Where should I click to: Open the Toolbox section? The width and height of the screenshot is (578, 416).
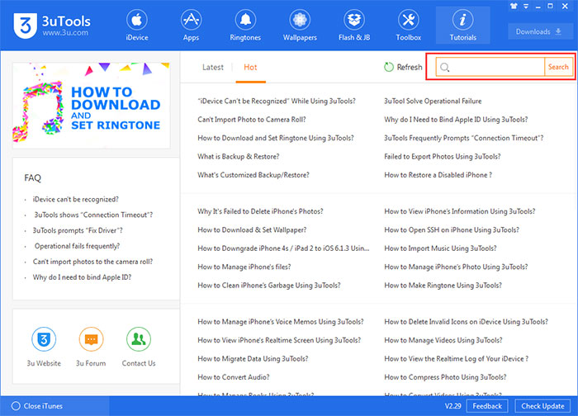tap(409, 25)
